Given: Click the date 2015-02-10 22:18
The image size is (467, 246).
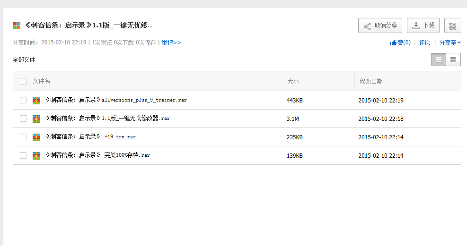Looking at the screenshot, I should (x=381, y=119).
